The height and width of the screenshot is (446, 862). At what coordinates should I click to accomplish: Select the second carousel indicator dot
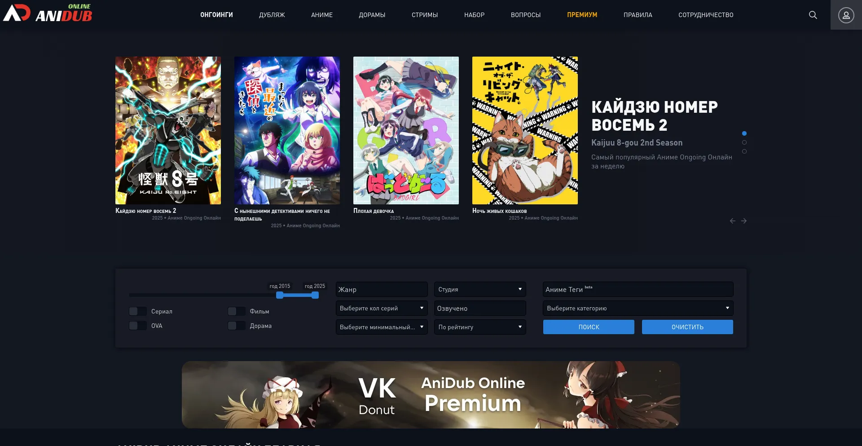[744, 142]
